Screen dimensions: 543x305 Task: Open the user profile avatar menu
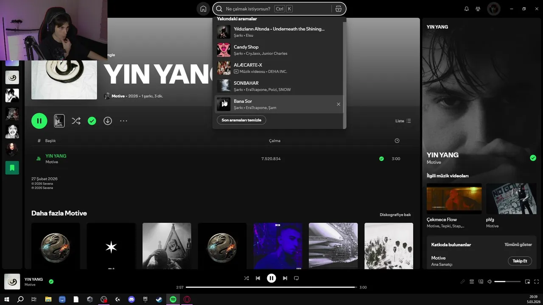[x=493, y=9]
